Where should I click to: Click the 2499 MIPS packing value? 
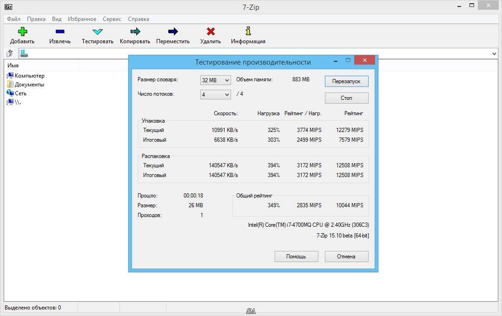tap(309, 139)
